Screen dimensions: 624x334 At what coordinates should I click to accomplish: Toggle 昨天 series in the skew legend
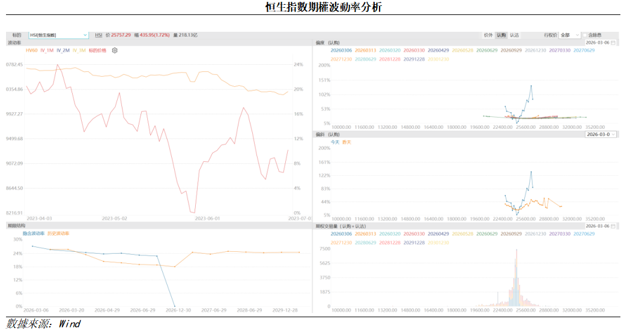[347, 142]
